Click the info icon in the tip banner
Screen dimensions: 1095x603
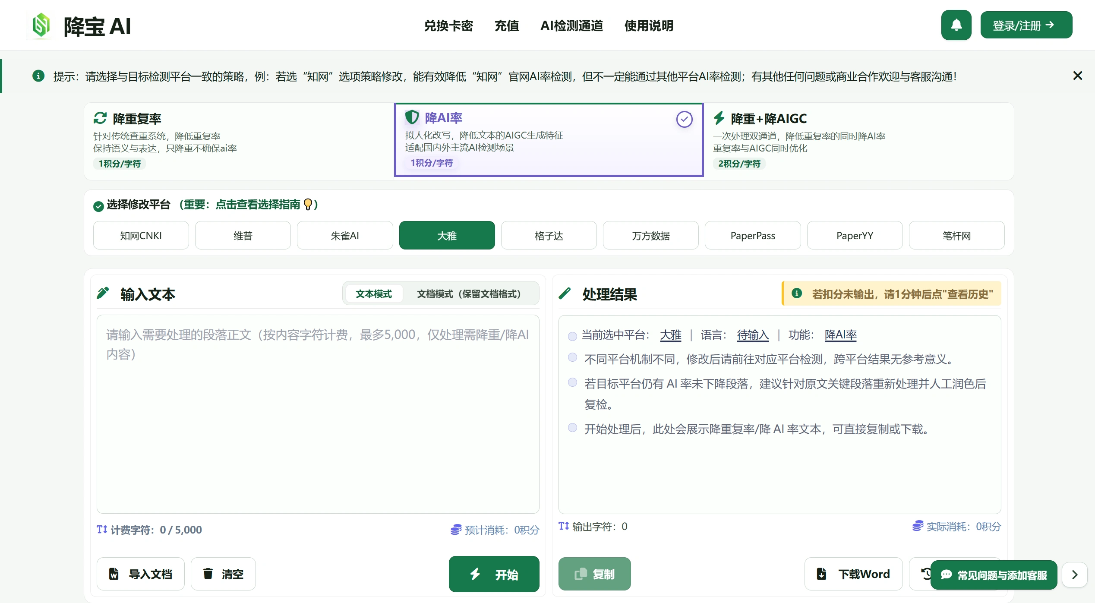coord(38,76)
